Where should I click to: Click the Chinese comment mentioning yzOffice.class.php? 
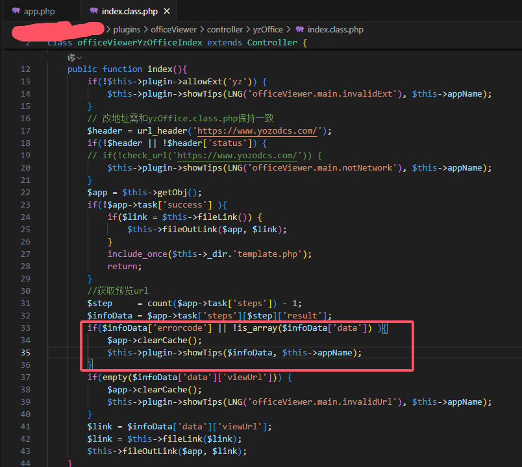(180, 119)
